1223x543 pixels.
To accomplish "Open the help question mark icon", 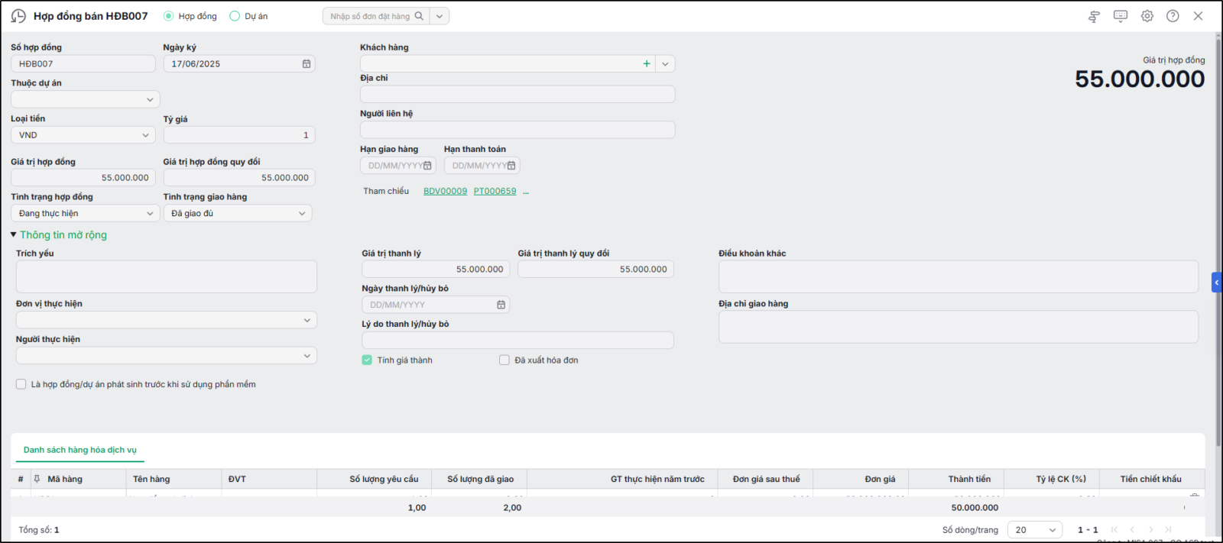I will (1173, 16).
